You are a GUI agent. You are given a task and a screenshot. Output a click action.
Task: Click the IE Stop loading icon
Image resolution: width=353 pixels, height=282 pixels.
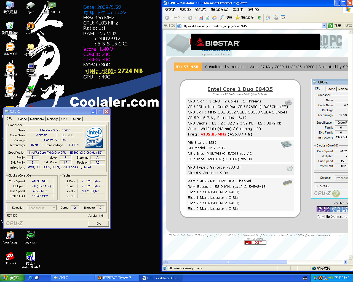201,18
